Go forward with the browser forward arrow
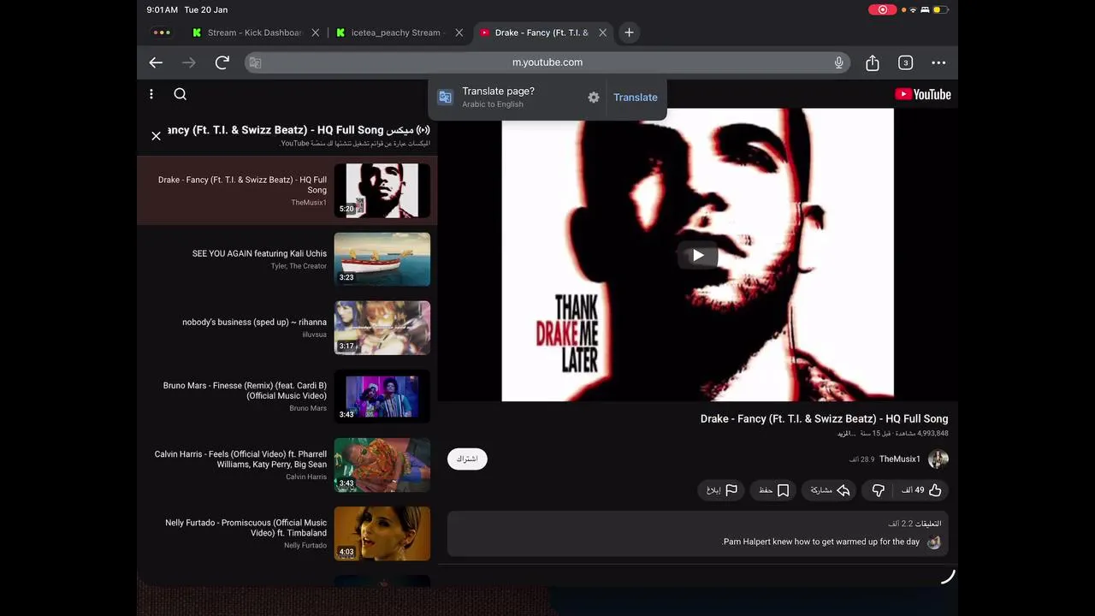 [x=189, y=62]
